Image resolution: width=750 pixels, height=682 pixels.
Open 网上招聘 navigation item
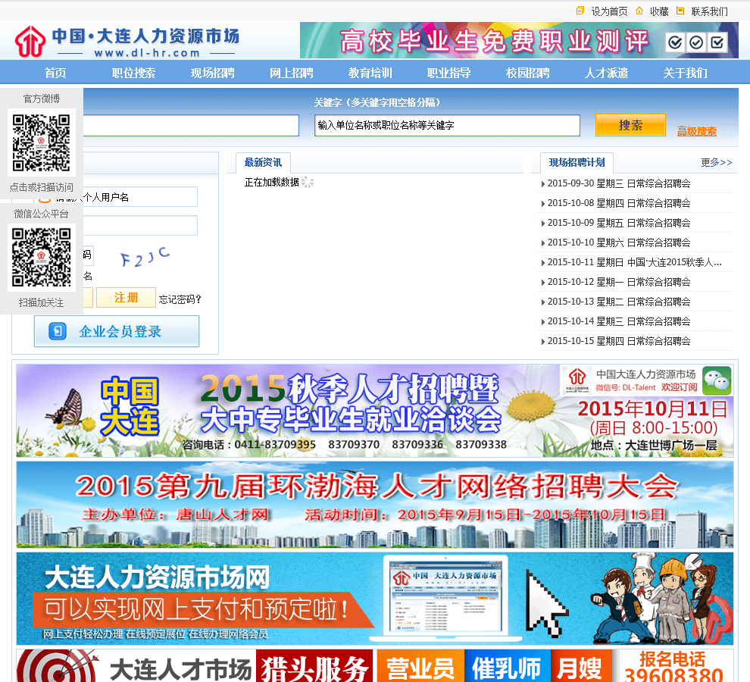292,73
